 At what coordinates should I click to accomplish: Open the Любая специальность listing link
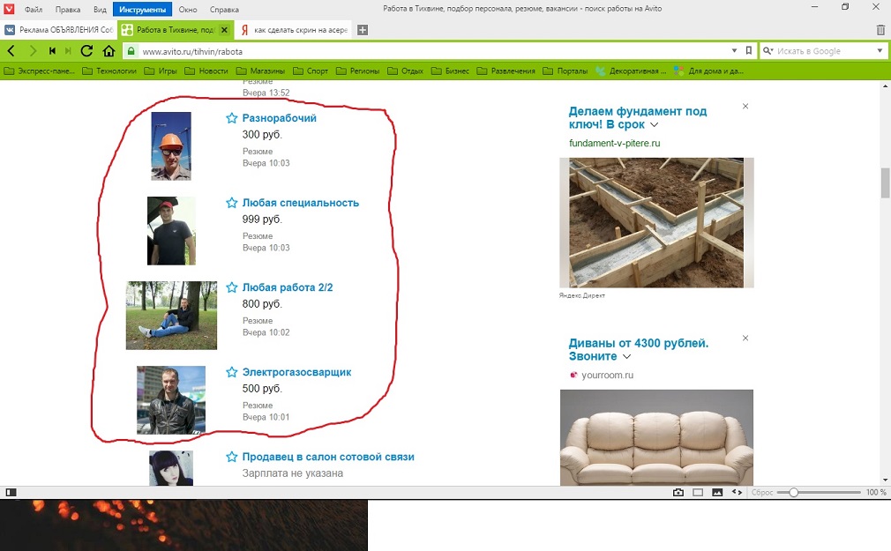(x=300, y=203)
